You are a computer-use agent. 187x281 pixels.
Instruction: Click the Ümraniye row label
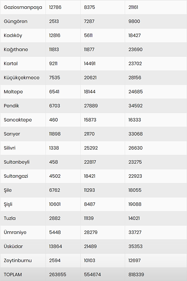(x=15, y=232)
